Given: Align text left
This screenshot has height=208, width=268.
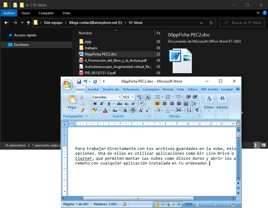Looking at the screenshot, I should [157, 104].
